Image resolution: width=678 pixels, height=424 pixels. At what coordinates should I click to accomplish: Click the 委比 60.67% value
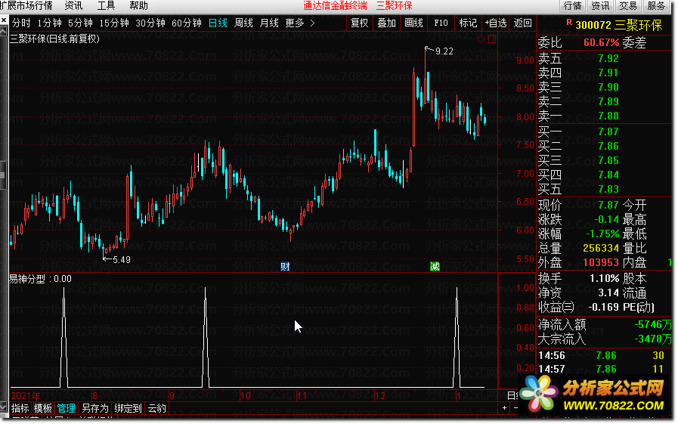[x=601, y=43]
